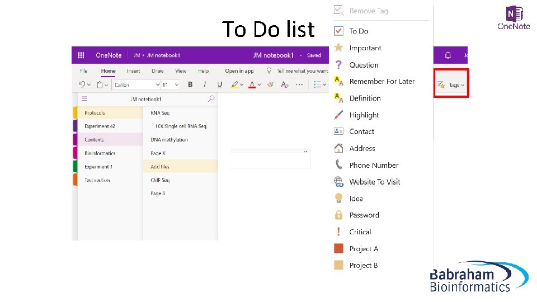Click the Clear Formatting eraser icon

coord(270,84)
